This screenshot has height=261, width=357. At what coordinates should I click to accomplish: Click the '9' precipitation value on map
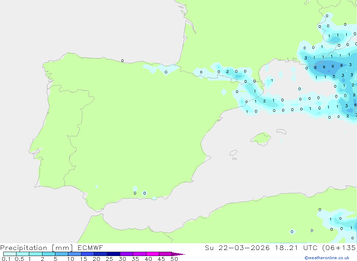[324, 67]
